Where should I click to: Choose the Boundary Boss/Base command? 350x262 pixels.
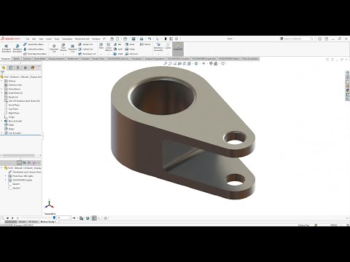tap(35, 54)
